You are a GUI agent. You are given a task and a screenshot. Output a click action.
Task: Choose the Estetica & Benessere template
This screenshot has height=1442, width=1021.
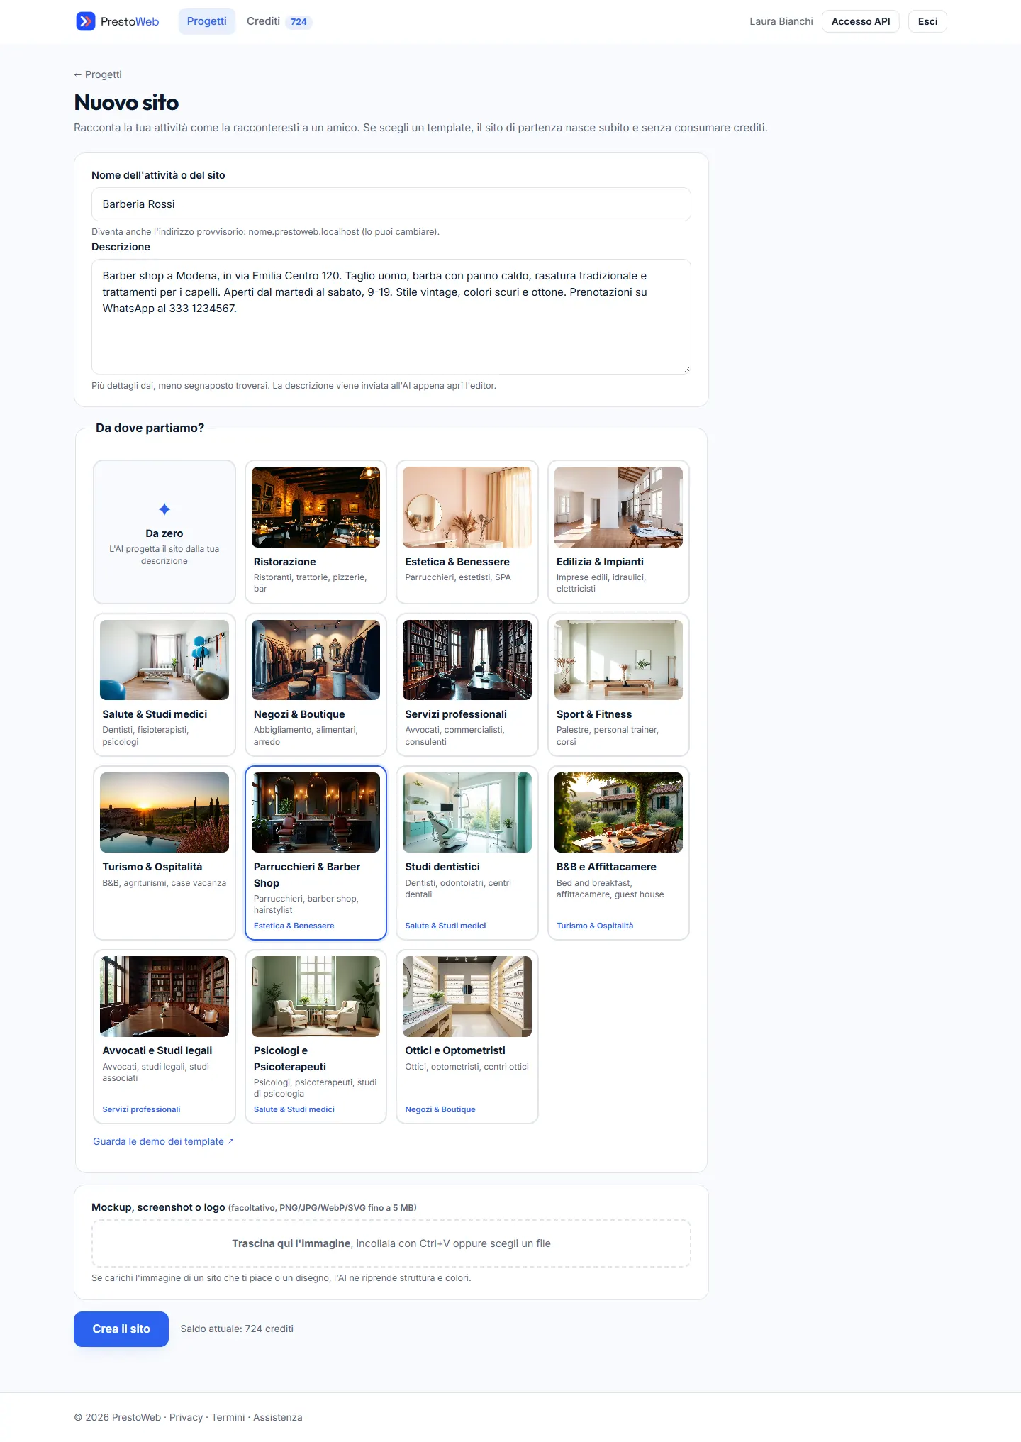pyautogui.click(x=467, y=532)
